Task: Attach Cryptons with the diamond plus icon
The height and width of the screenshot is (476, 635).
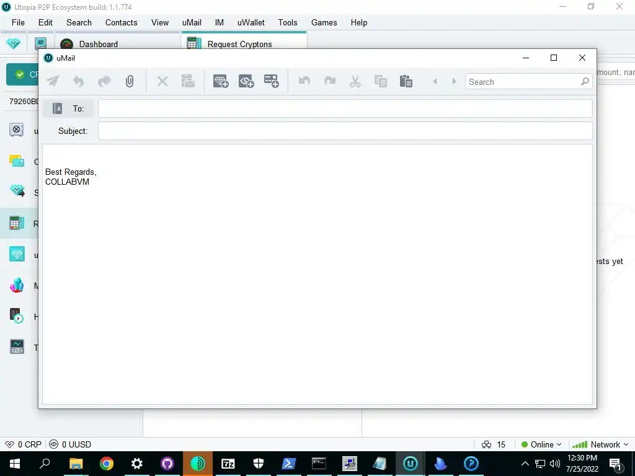Action: 221,81
